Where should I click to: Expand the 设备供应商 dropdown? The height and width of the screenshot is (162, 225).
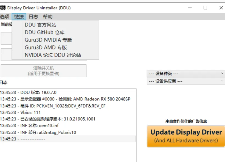coord(186,81)
